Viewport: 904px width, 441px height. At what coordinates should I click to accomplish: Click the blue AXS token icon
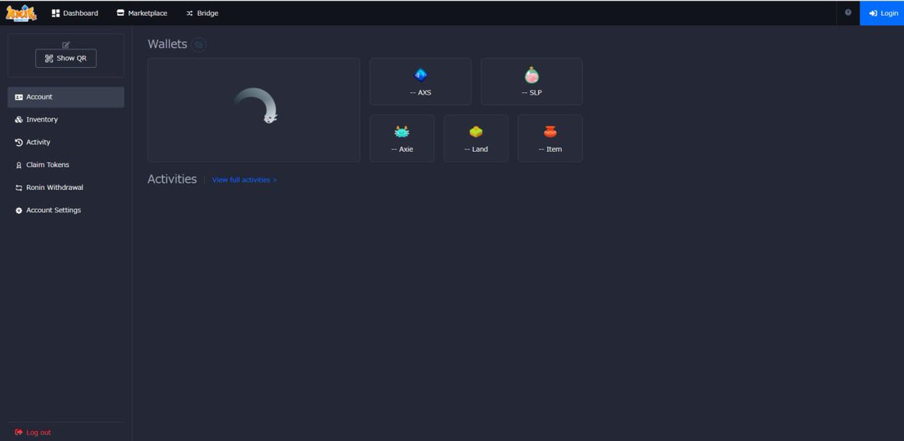point(420,75)
